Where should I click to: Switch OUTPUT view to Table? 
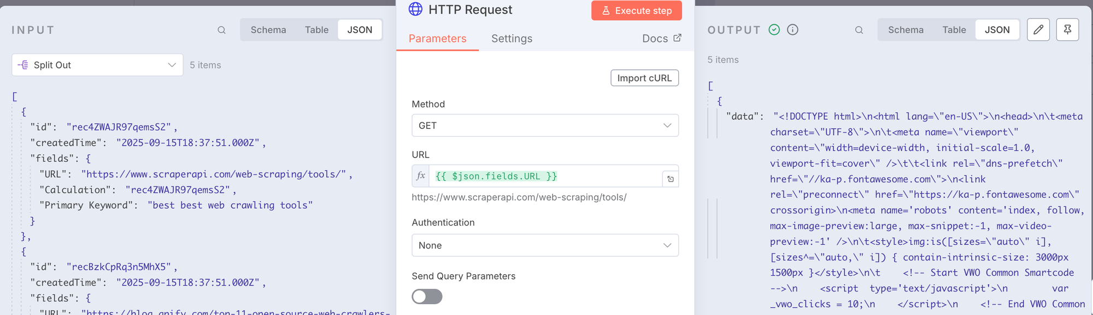(x=954, y=30)
